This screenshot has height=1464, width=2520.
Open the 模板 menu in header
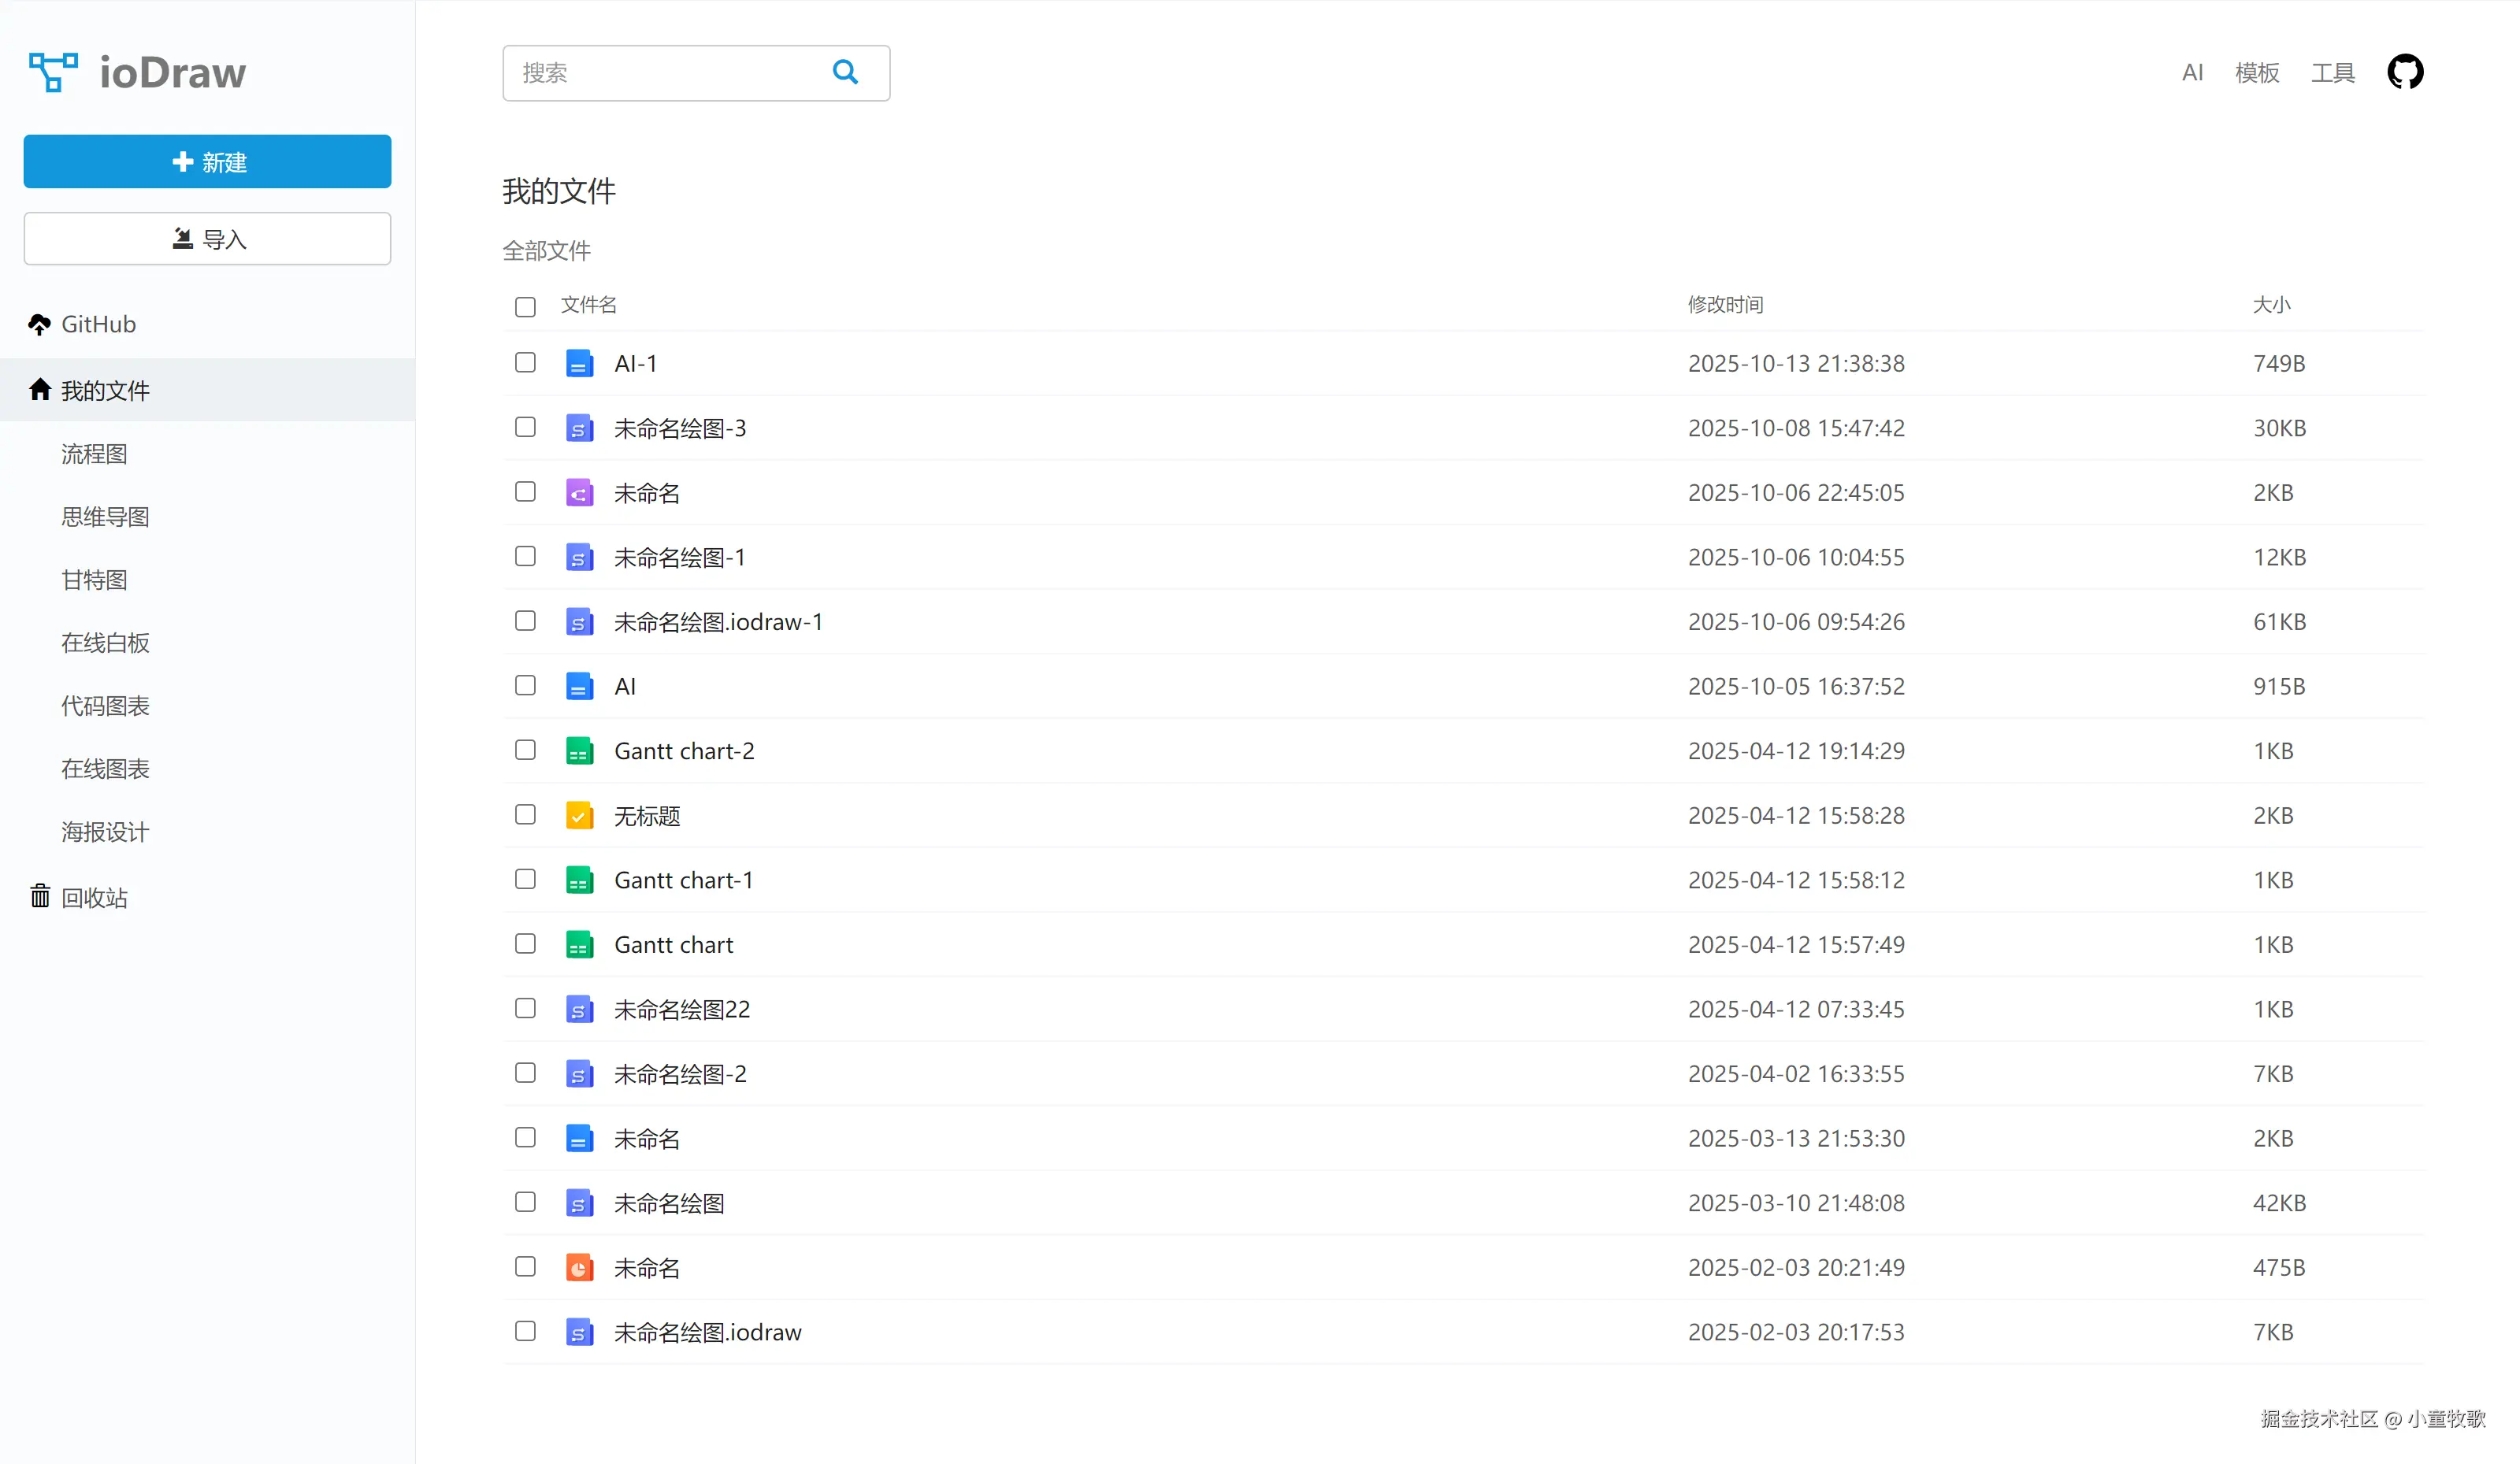[x=2257, y=73]
